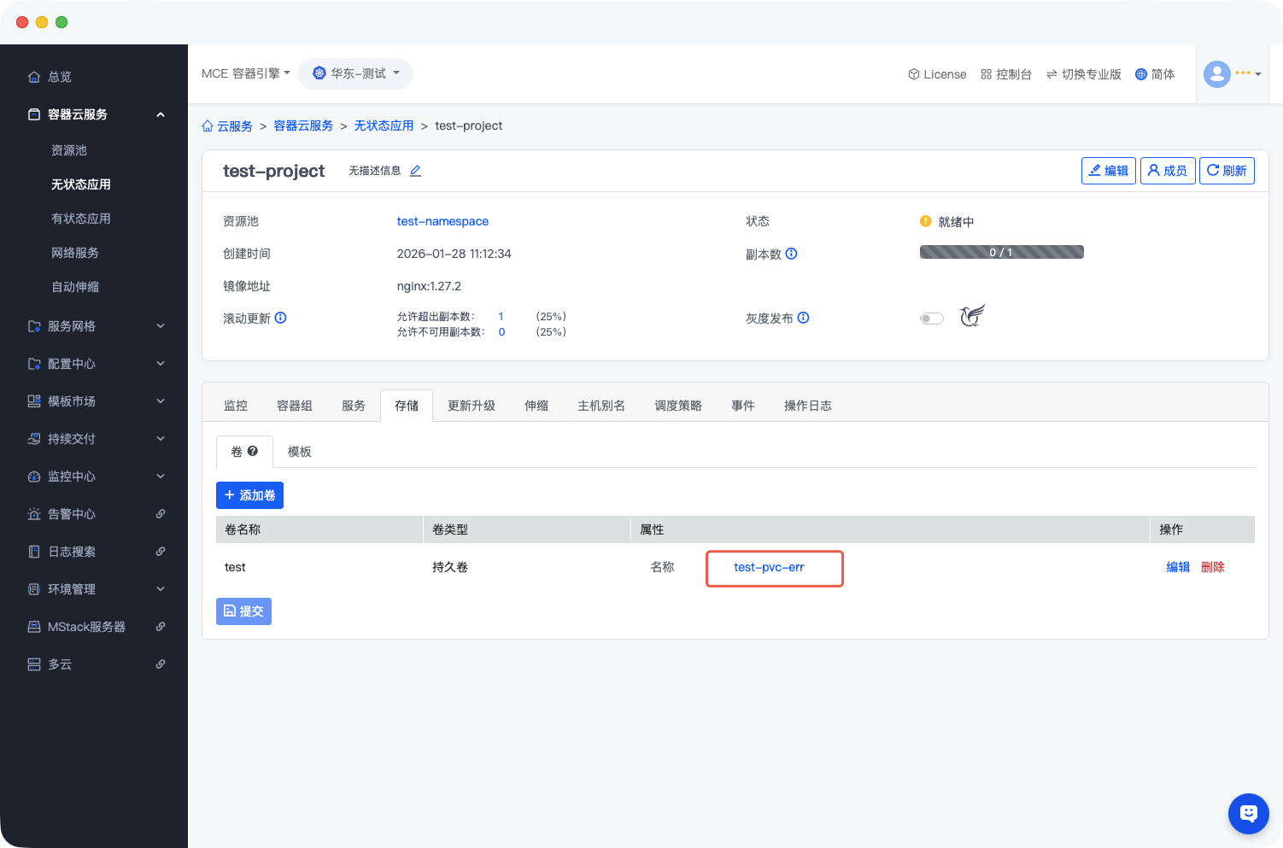1283x848 pixels.
Task: Click the info icon beside 灰度发布
Action: (x=803, y=318)
